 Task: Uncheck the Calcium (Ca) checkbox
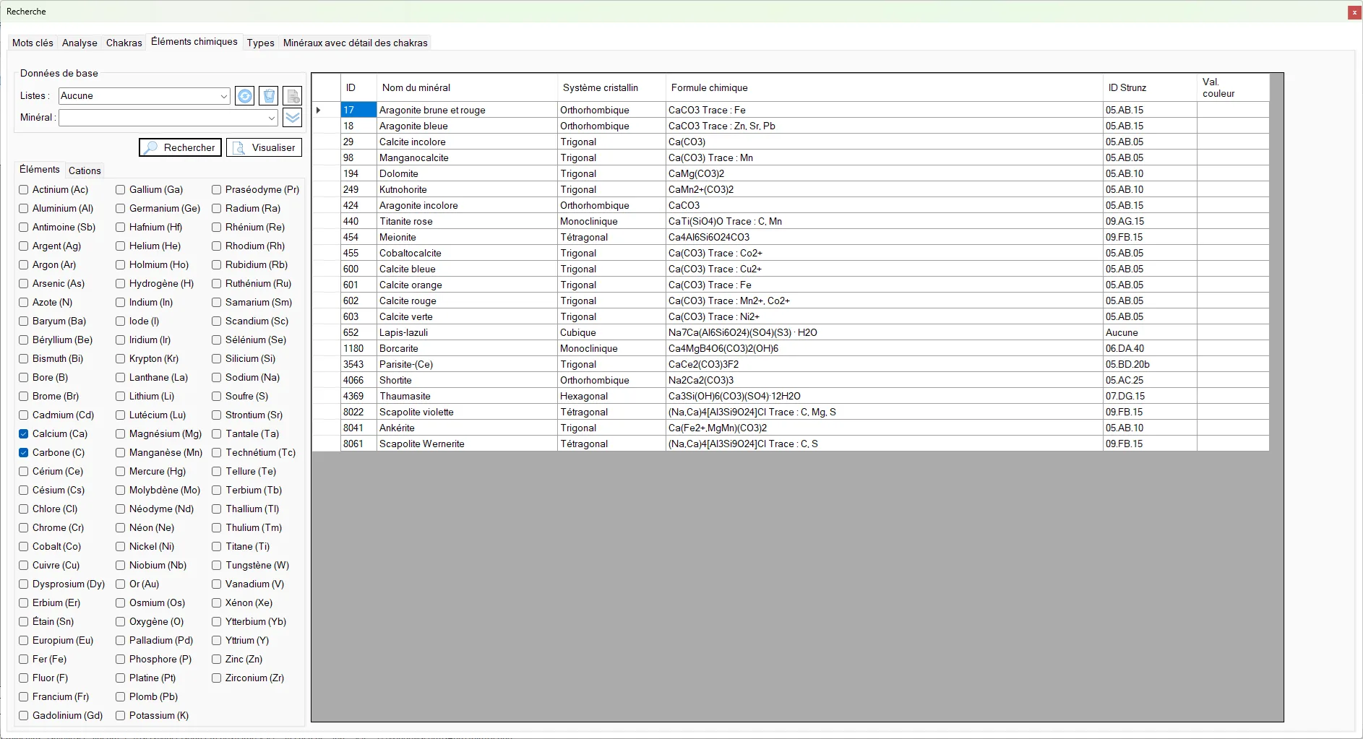pyautogui.click(x=24, y=433)
